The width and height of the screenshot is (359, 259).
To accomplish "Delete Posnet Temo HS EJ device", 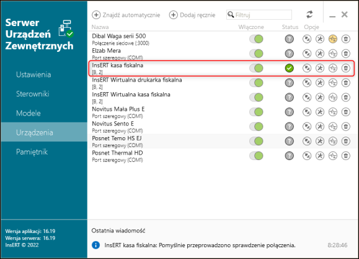I will point(346,141).
